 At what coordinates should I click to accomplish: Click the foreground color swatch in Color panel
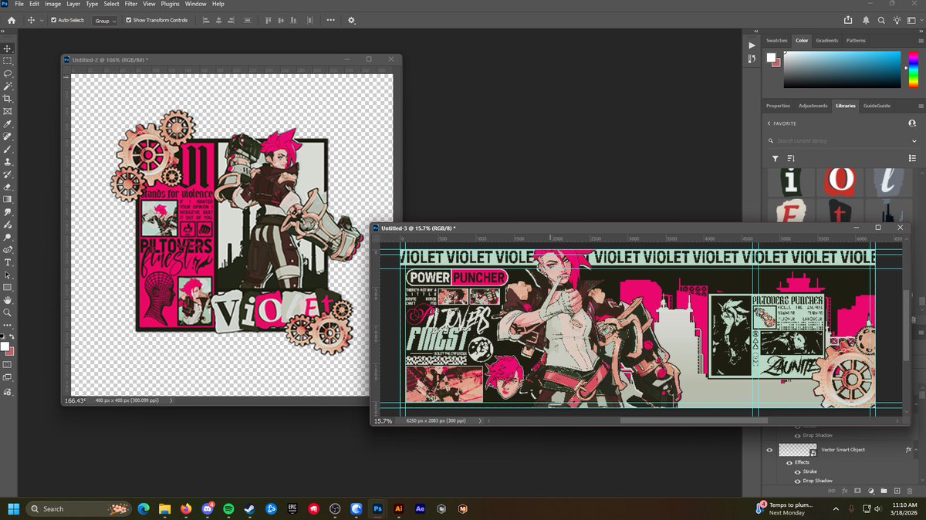pyautogui.click(x=771, y=57)
